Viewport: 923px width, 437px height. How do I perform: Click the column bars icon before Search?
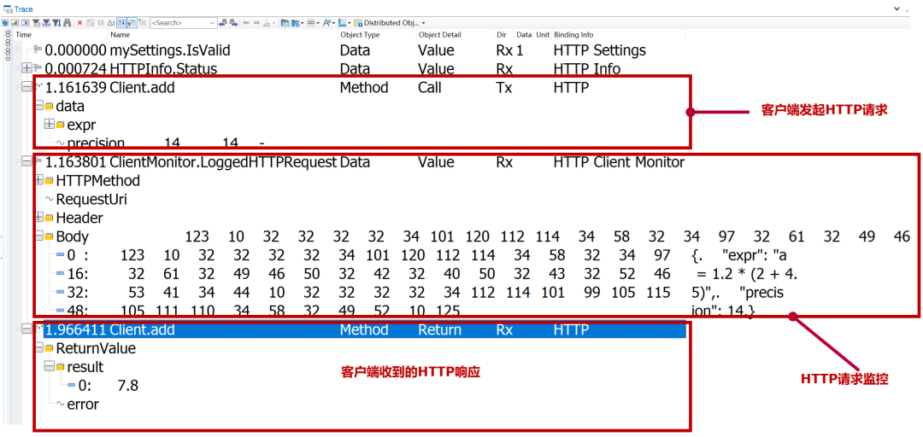[143, 23]
